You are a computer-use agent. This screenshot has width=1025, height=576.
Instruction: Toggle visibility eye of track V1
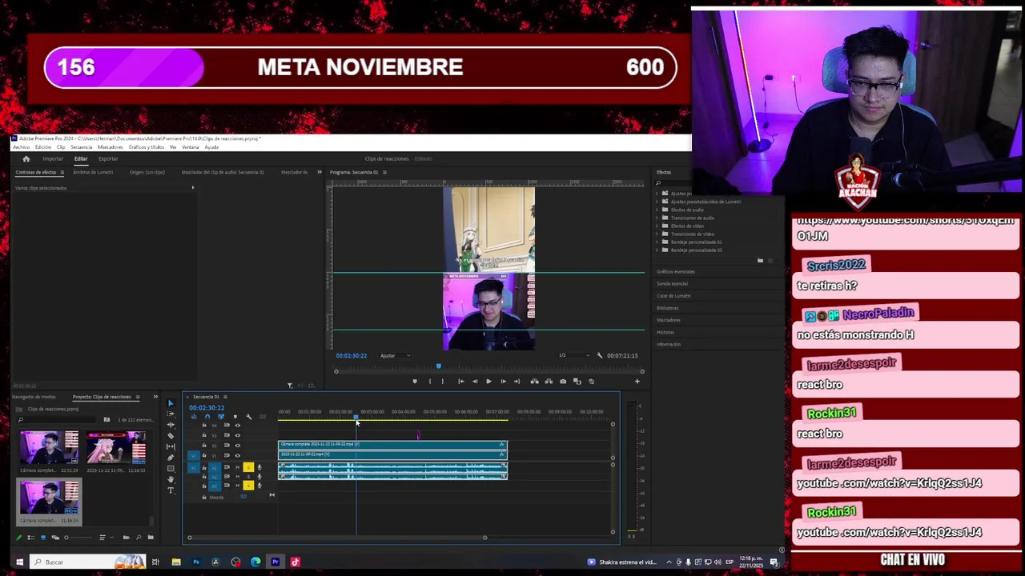[238, 455]
